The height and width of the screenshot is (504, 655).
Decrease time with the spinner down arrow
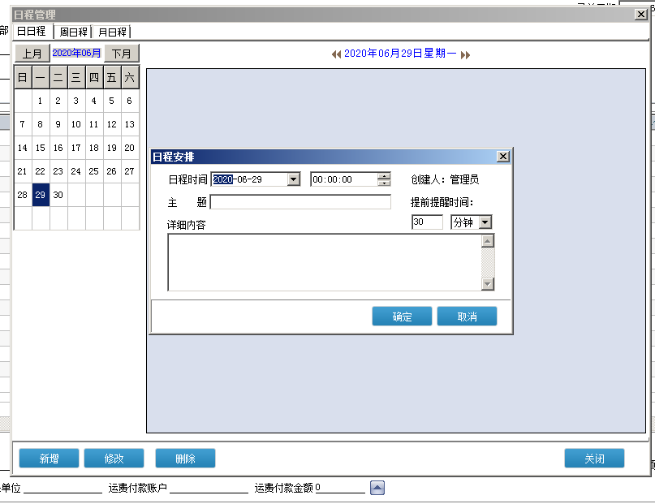pyautogui.click(x=384, y=183)
